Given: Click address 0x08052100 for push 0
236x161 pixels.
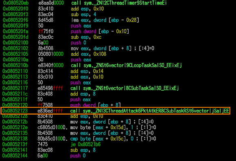Looking at the screenshot, I should click(x=15, y=43).
